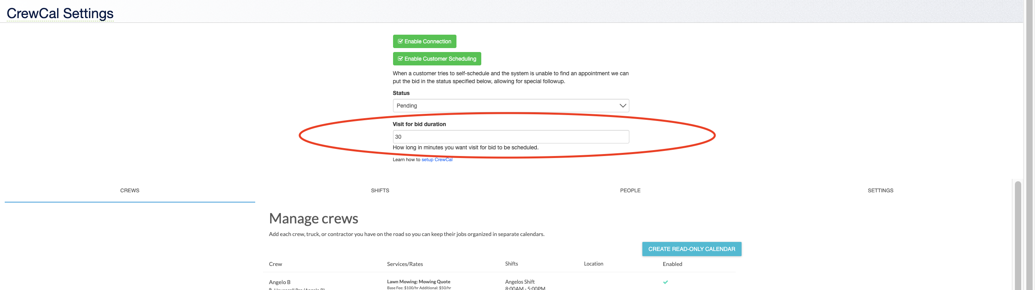The width and height of the screenshot is (1035, 290).
Task: Open the setup CrewCal link
Action: pos(437,160)
